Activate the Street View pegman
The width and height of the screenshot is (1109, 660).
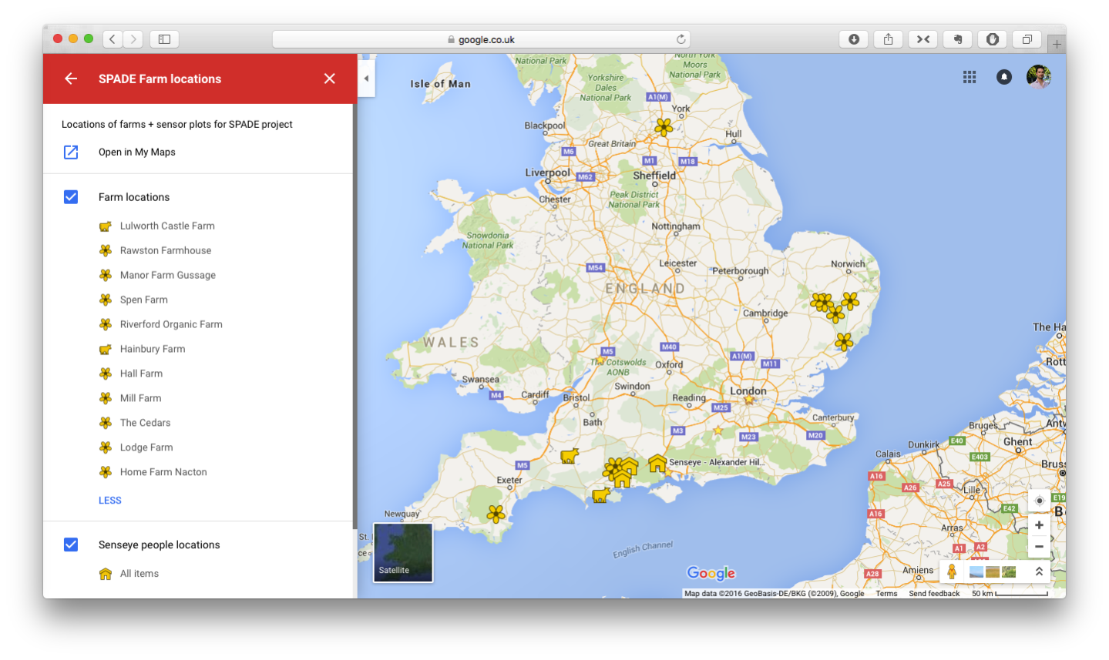(x=952, y=571)
